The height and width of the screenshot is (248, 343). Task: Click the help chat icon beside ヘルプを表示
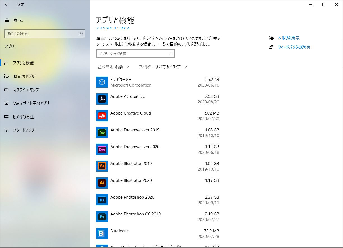pos(271,38)
